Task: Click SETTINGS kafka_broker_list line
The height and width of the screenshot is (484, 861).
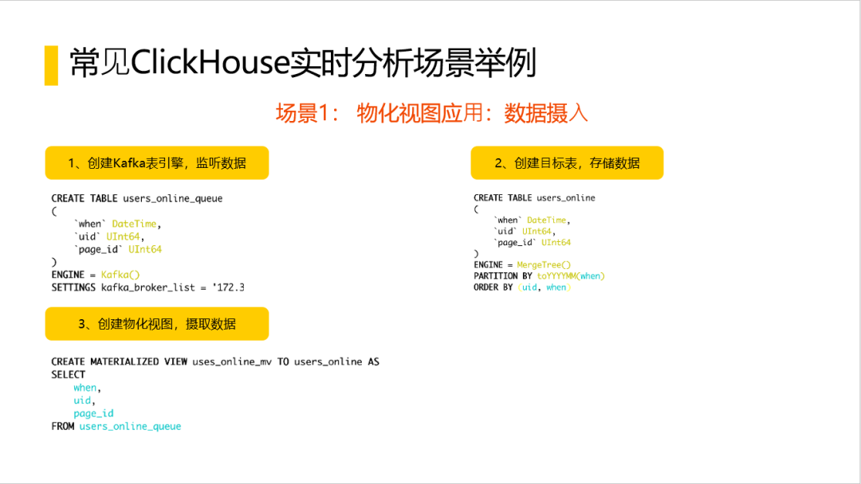Action: (x=147, y=287)
